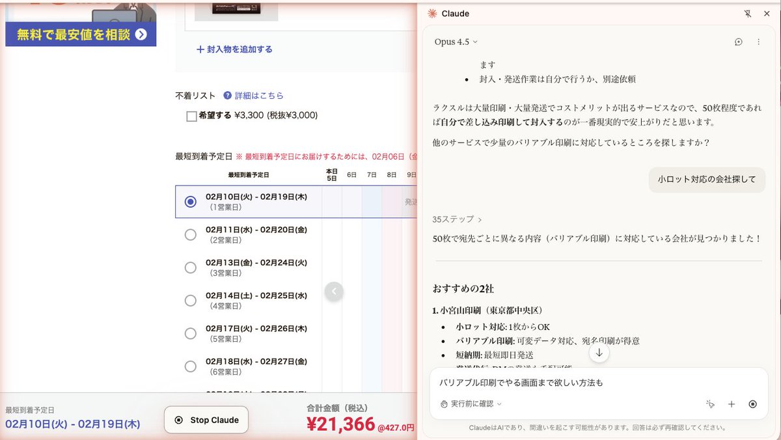781x440 pixels.
Task: Close the Claude side panel
Action: coord(767,14)
